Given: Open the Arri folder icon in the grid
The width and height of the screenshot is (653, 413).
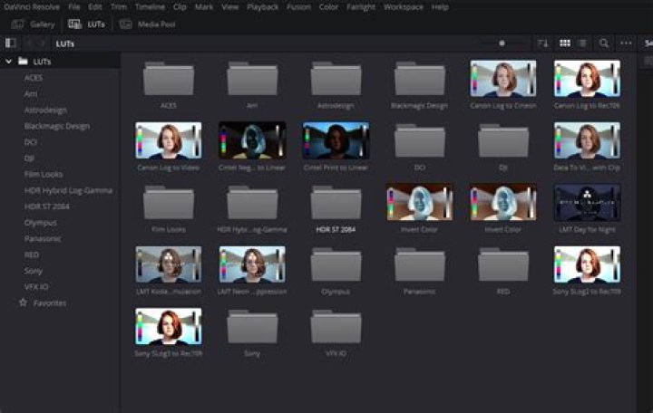Looking at the screenshot, I should [252, 79].
